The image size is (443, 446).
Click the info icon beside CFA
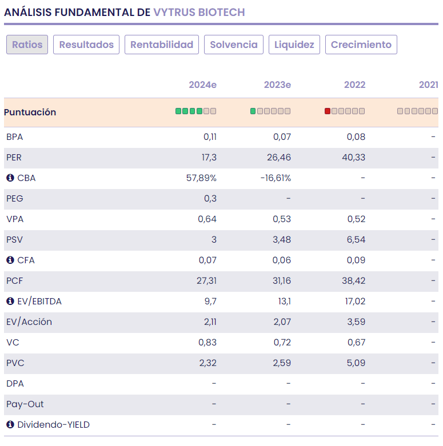point(10,260)
